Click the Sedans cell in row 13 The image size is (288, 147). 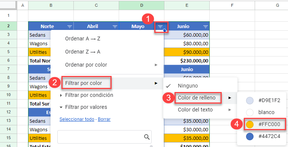coord(39,121)
